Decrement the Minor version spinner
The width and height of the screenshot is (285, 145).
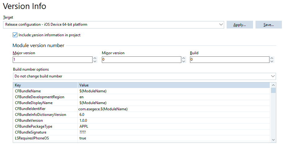184,61
